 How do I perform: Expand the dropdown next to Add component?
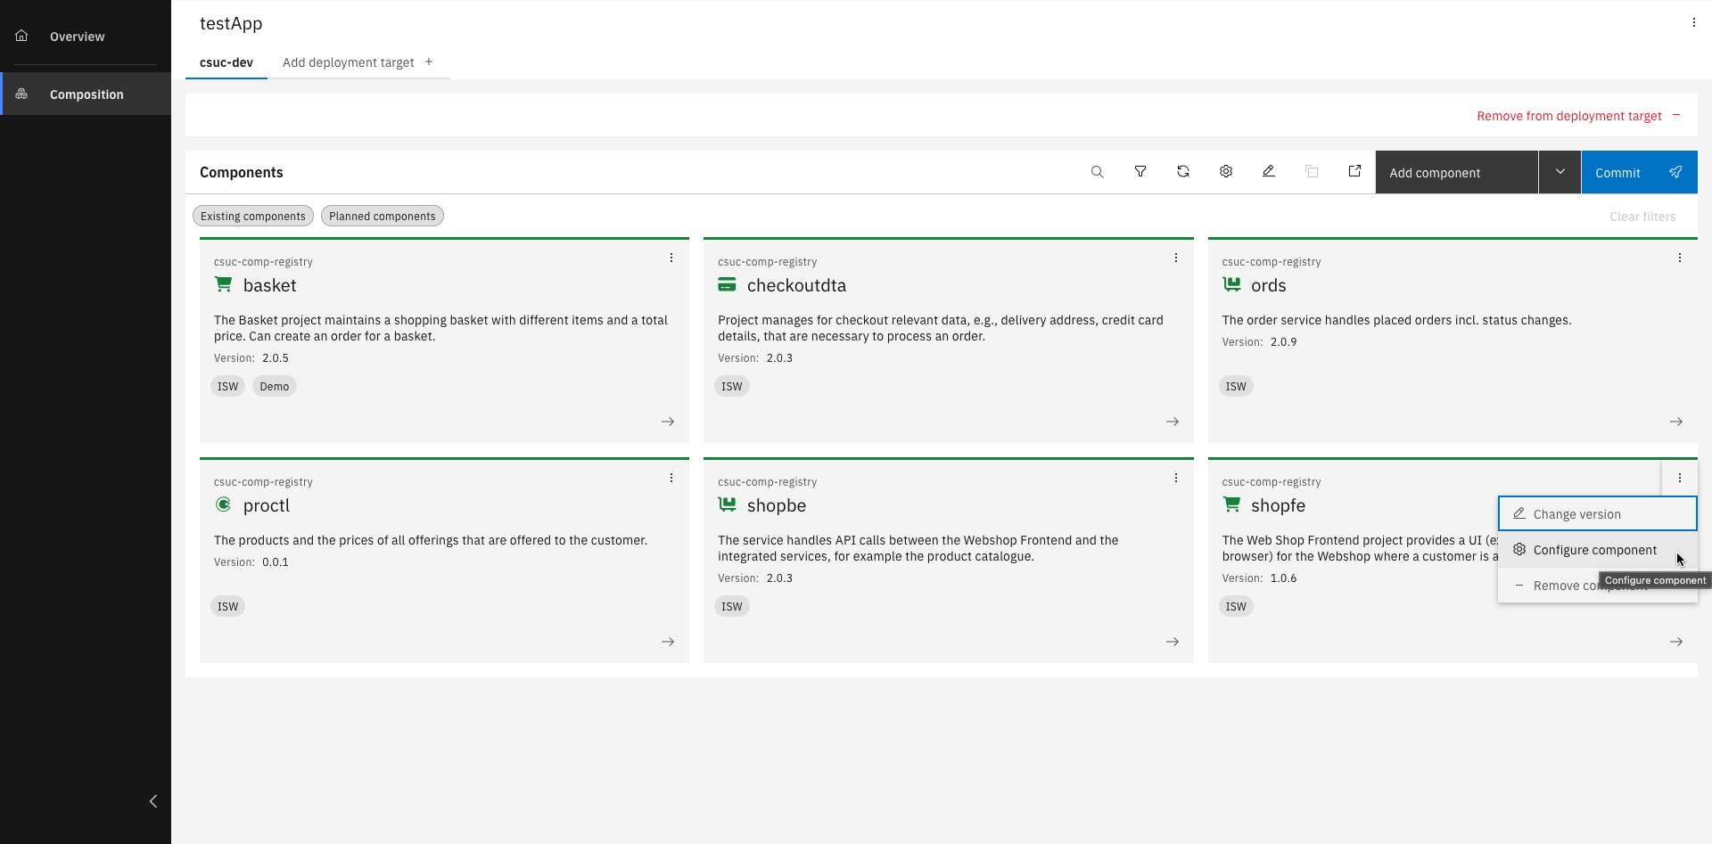click(x=1560, y=171)
